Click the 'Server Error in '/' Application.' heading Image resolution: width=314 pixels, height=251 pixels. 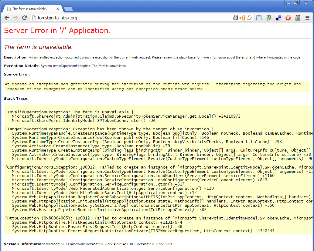(x=57, y=31)
